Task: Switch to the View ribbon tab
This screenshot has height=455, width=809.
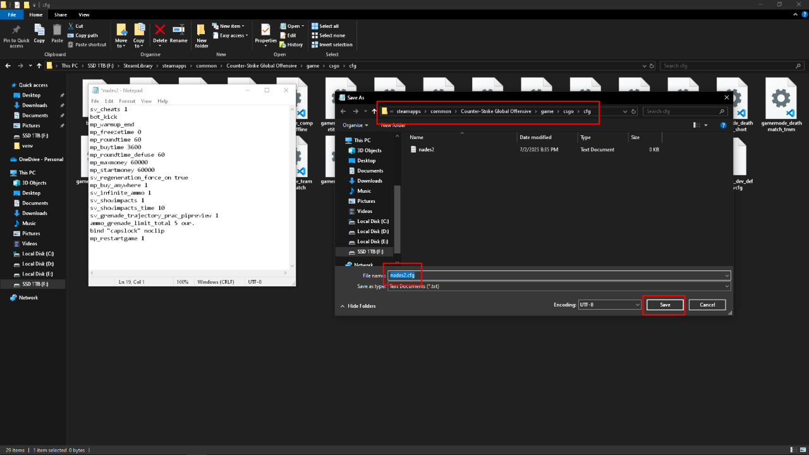Action: (x=83, y=15)
